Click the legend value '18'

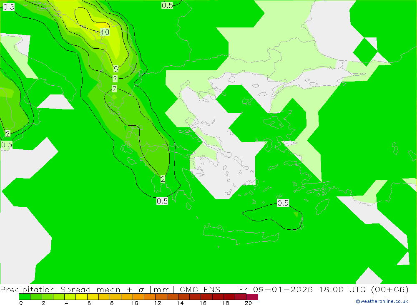click(x=226, y=303)
